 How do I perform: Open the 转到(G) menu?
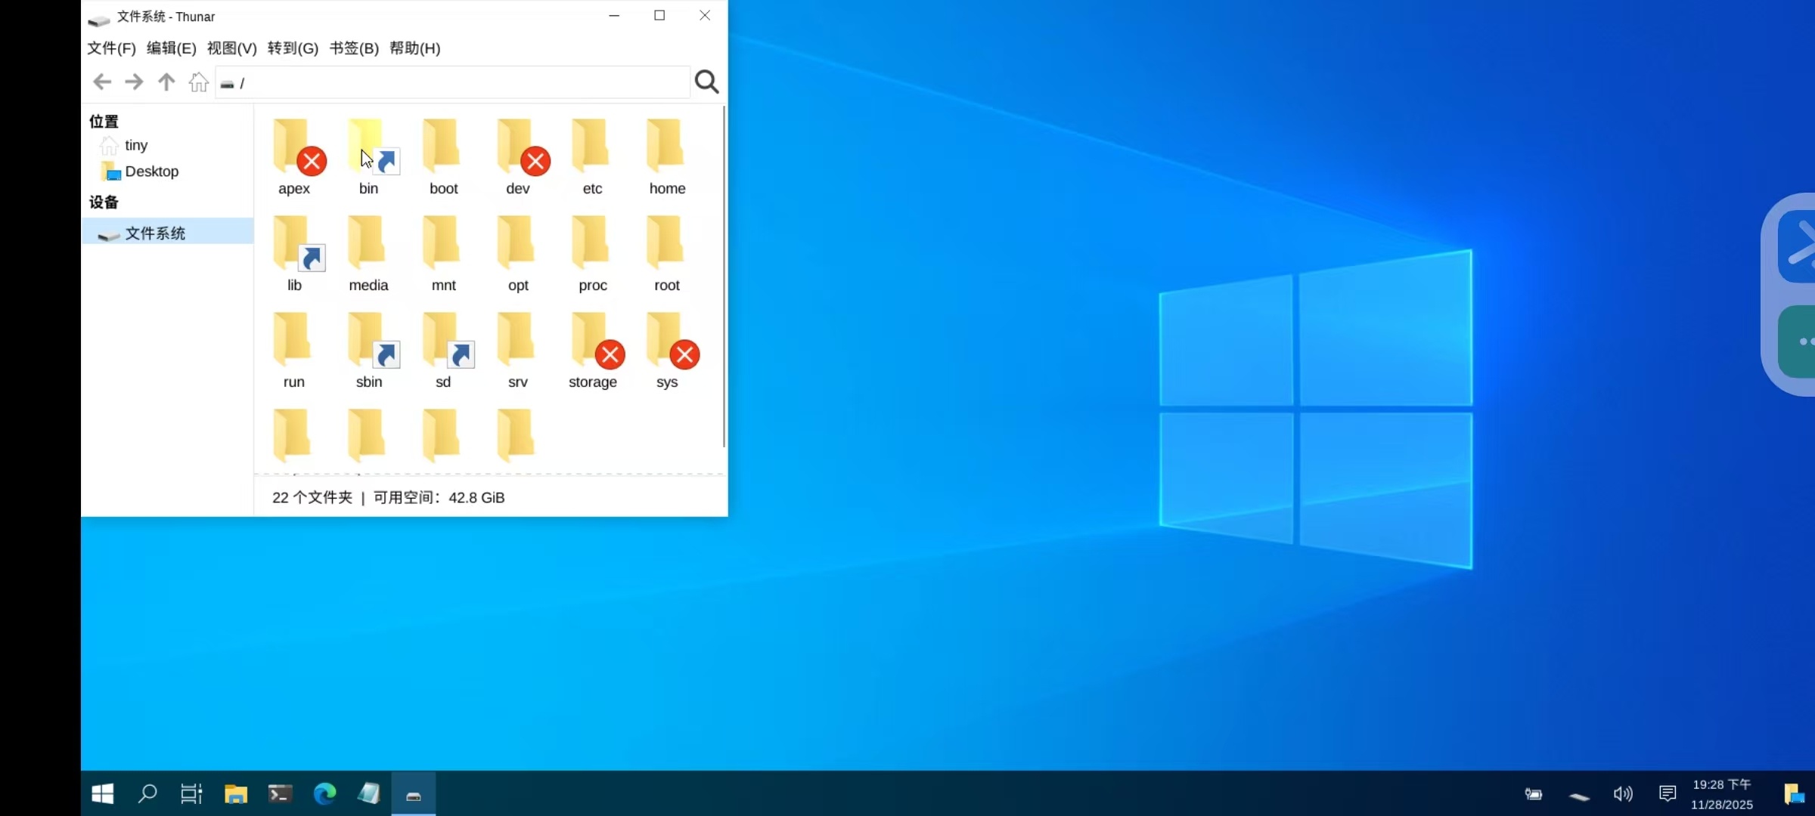pyautogui.click(x=293, y=48)
